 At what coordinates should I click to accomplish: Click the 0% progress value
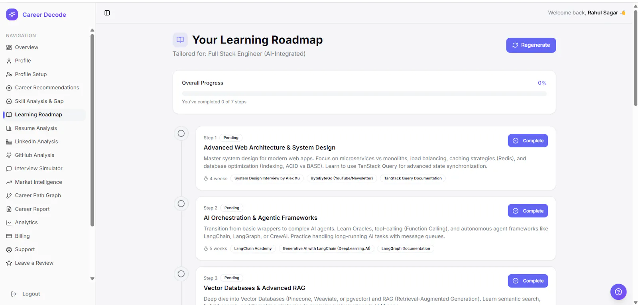pyautogui.click(x=542, y=83)
